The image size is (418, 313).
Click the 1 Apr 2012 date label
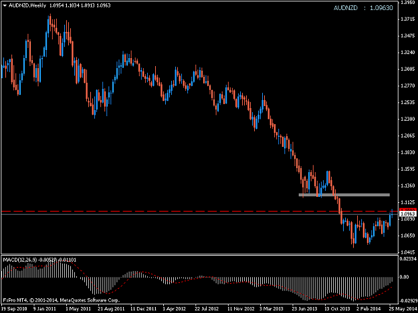(175, 309)
